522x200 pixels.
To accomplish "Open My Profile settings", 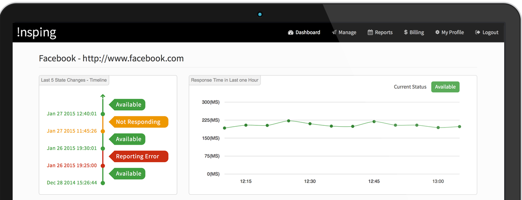I will coord(449,33).
